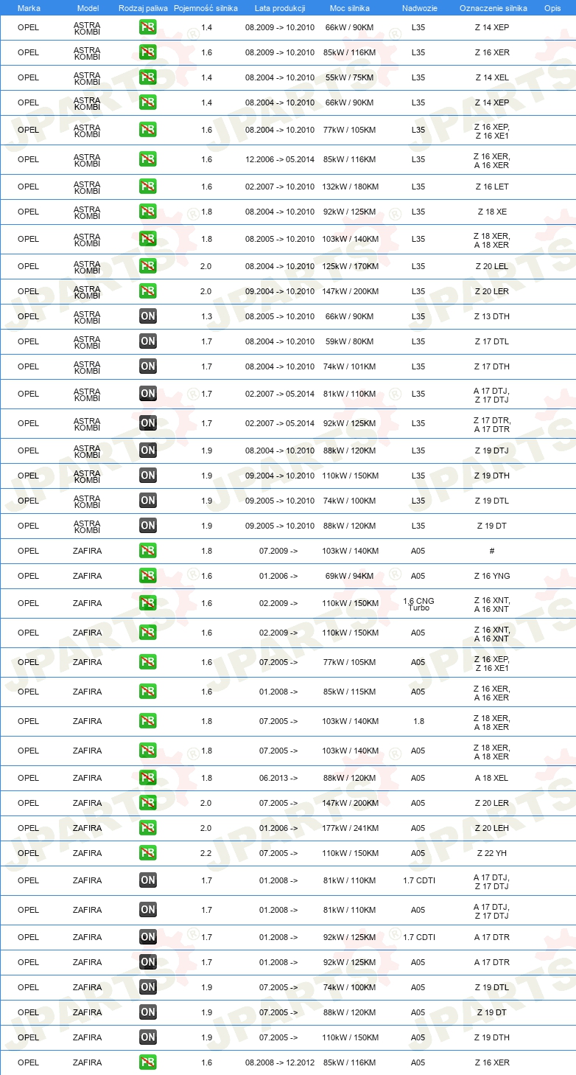
Task: Select the A 18 XEL engine code
Action: (x=492, y=778)
